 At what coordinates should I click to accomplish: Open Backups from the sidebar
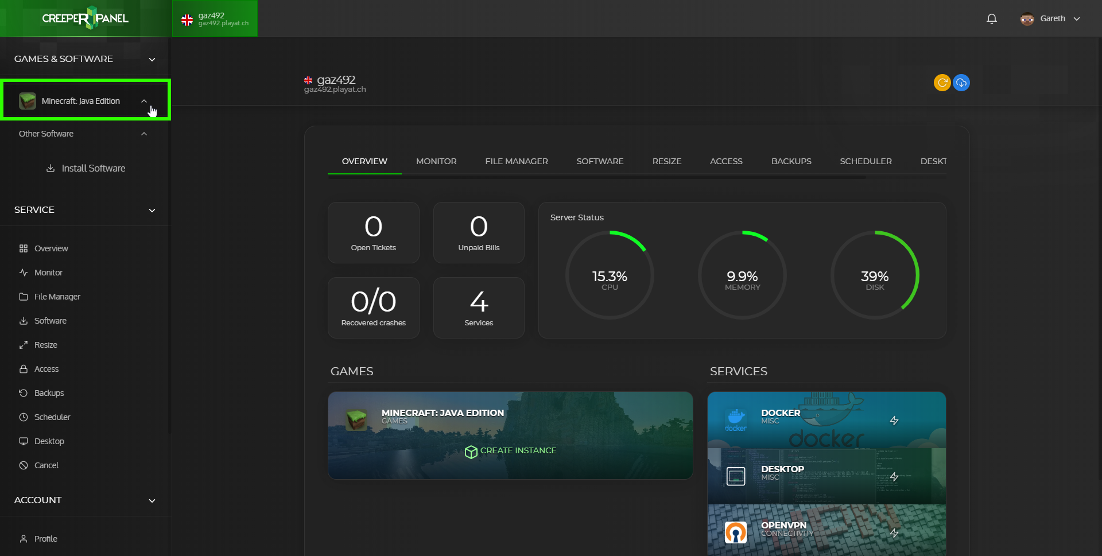[49, 393]
